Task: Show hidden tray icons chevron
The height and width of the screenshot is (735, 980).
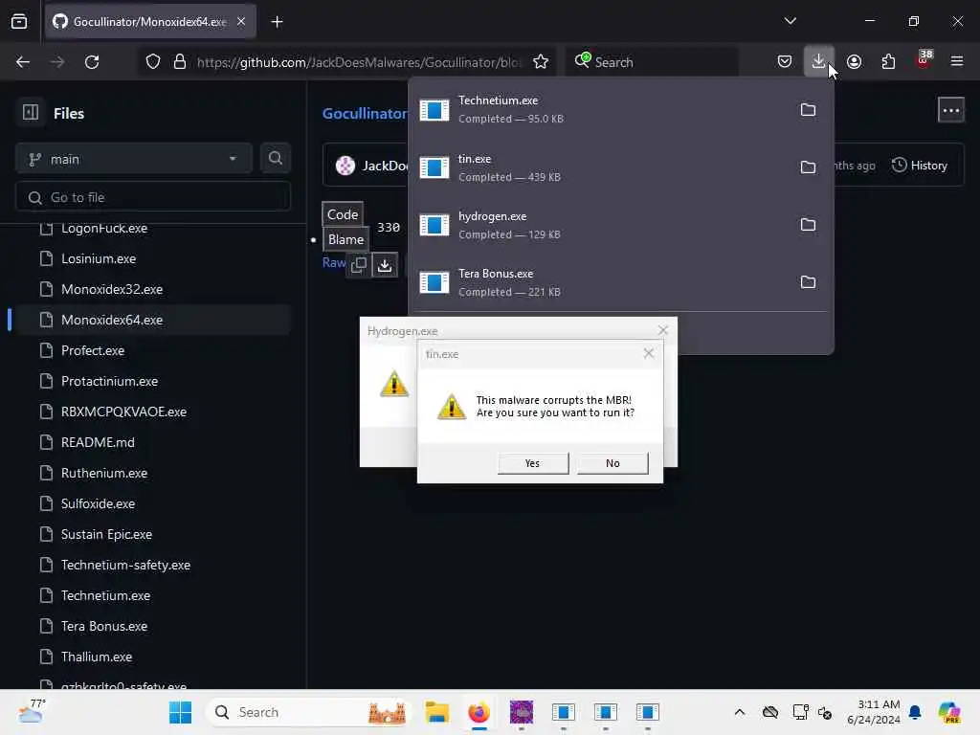Action: tap(740, 712)
